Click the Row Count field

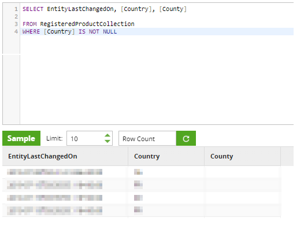pyautogui.click(x=147, y=138)
